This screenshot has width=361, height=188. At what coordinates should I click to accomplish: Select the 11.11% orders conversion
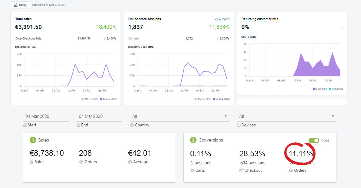pyautogui.click(x=301, y=153)
